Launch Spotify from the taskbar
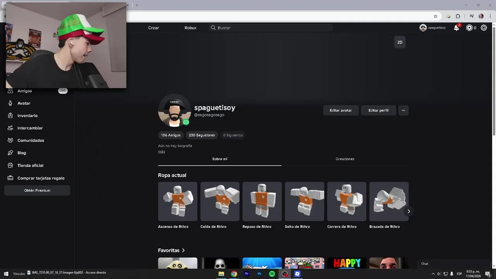The width and height of the screenshot is (496, 279). pyautogui.click(x=272, y=274)
